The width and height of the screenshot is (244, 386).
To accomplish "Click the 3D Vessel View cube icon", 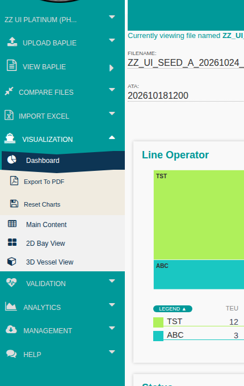I will [x=12, y=261].
